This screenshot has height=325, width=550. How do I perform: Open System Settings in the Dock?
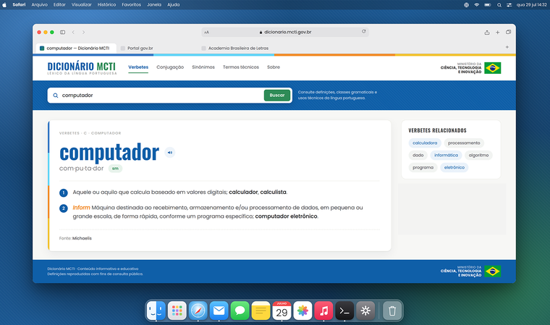365,311
